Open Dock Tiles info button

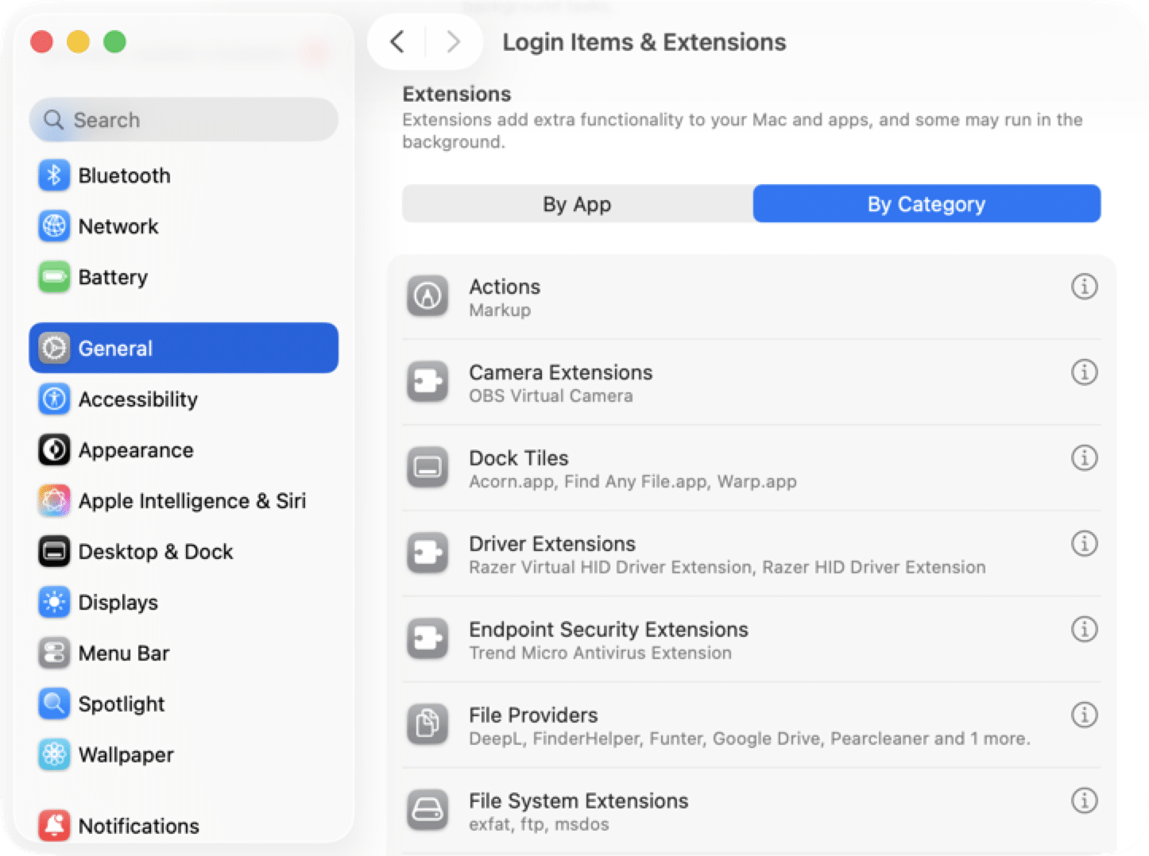pyautogui.click(x=1084, y=457)
